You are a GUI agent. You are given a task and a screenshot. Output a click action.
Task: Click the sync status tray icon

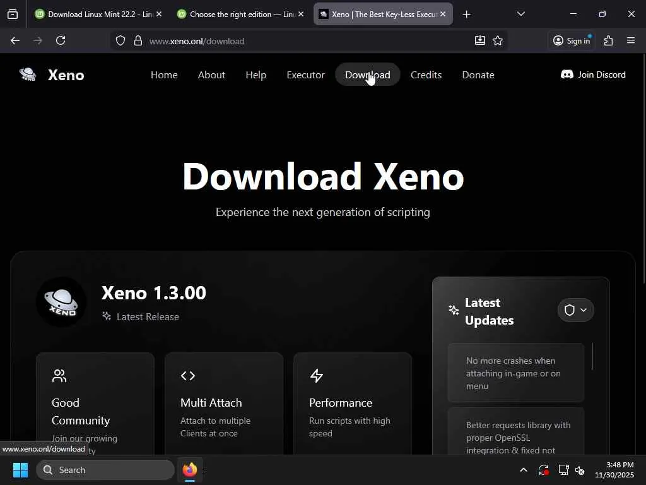(x=543, y=470)
